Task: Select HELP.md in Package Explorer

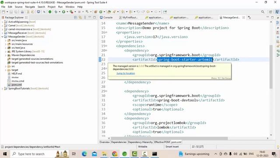Action: point(17,74)
